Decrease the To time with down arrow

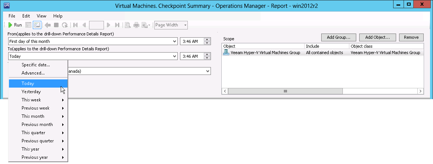[207, 58]
